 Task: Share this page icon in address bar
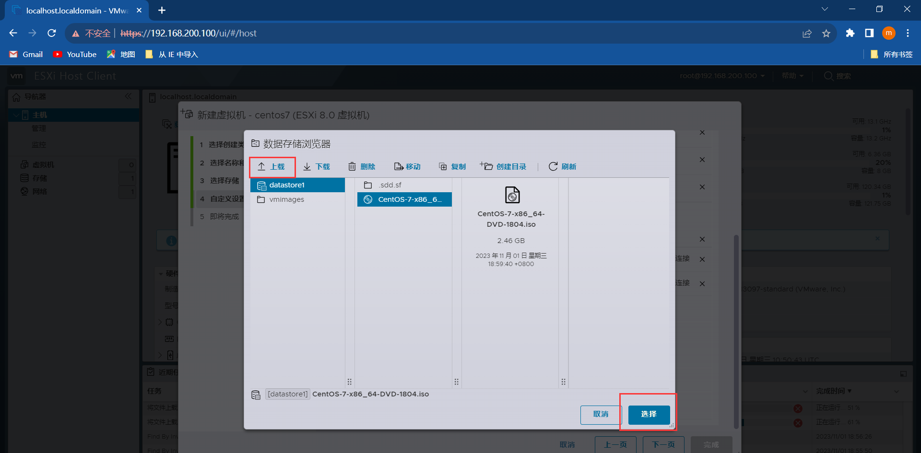(807, 33)
